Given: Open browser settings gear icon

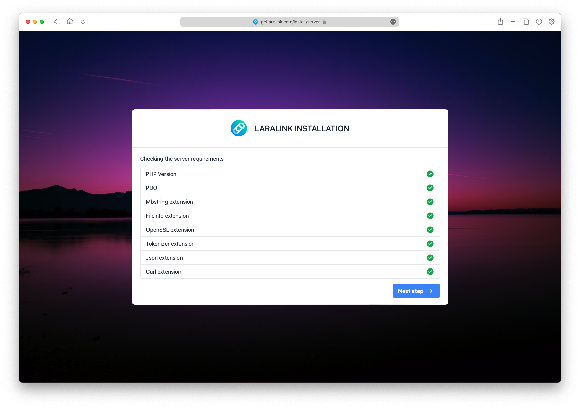Looking at the screenshot, I should (552, 22).
